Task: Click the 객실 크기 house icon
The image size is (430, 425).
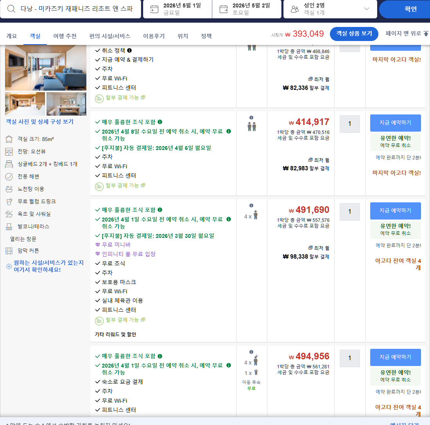Action: [9, 139]
